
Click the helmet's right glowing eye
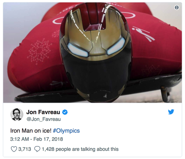click(116, 46)
